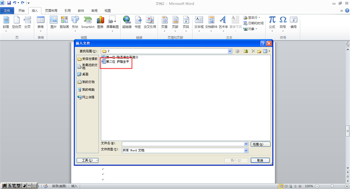Screen dimensions: 350x189
Task: Create new folder in insert file dialog
Action: (x=259, y=51)
